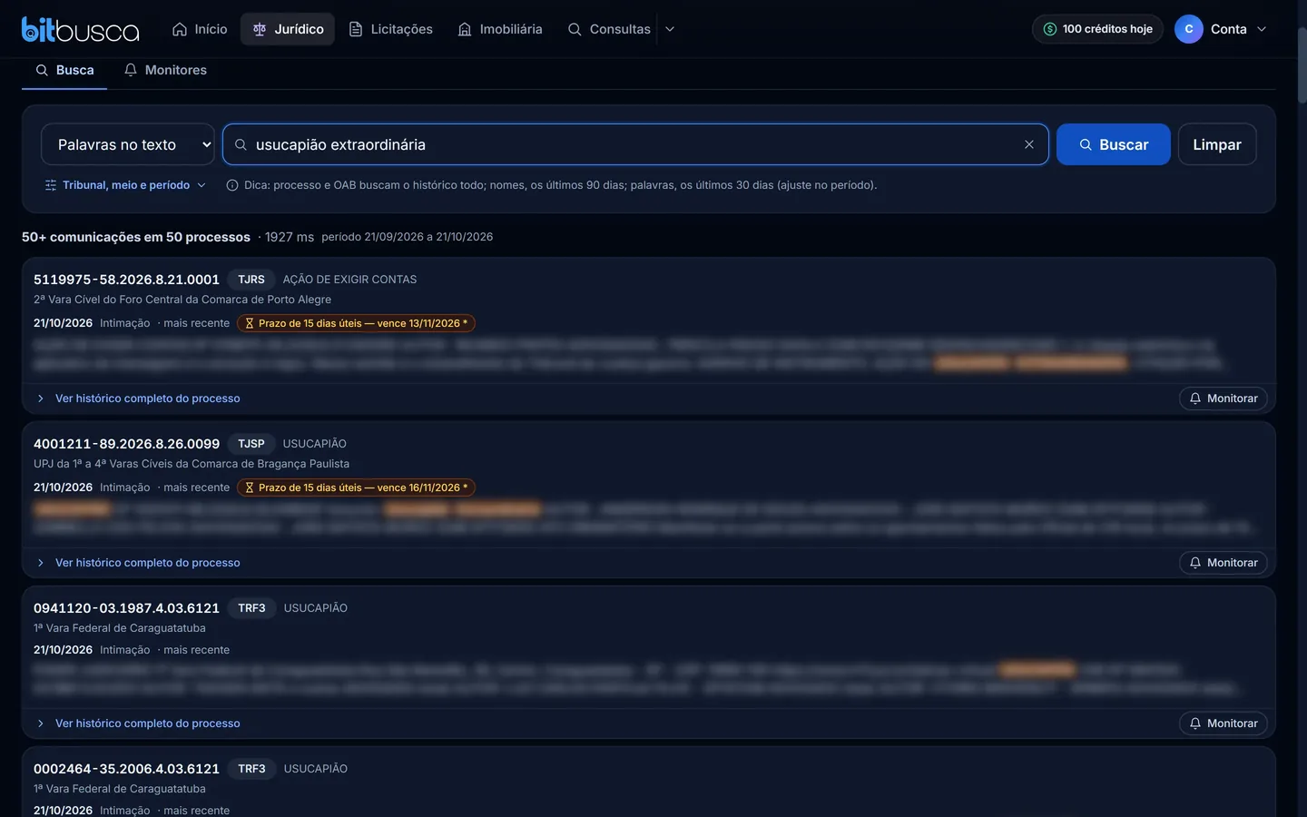Clear search text with the X icon
Viewport: 1307px width, 817px height.
tap(1029, 144)
